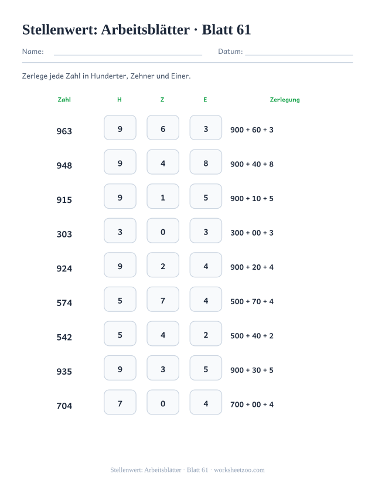Screen dimensions: 375x486
Task: Select the ones box showing 2 for 542
Action: pyautogui.click(x=206, y=334)
